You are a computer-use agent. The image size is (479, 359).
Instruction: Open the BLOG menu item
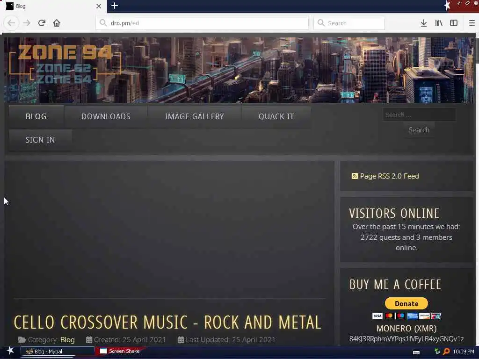tap(36, 116)
